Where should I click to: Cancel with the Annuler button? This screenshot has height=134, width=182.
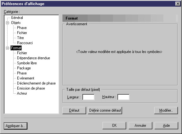coord(140,125)
